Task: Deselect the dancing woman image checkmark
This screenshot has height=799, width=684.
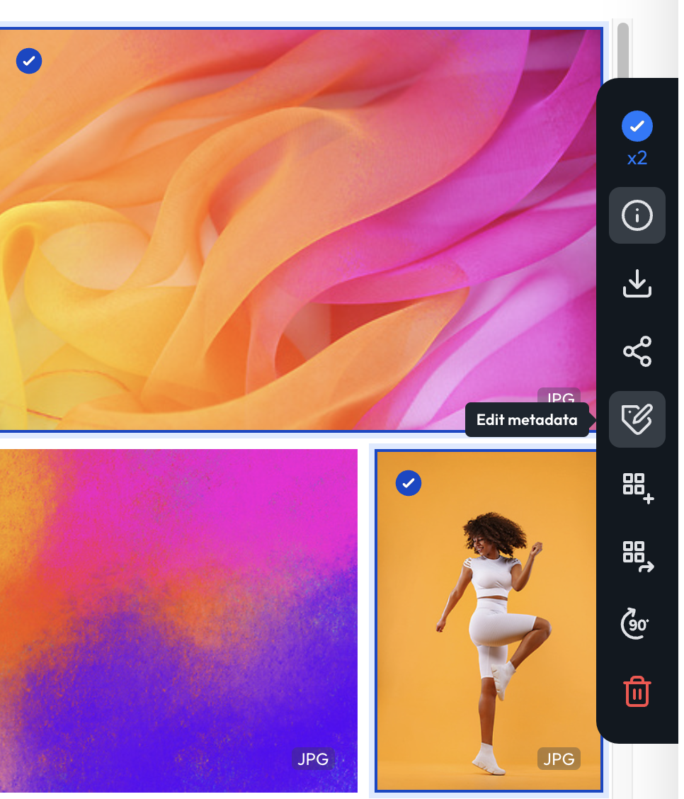Action: pos(409,483)
